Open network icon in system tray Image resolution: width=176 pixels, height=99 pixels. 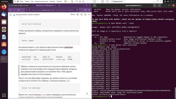165,1
